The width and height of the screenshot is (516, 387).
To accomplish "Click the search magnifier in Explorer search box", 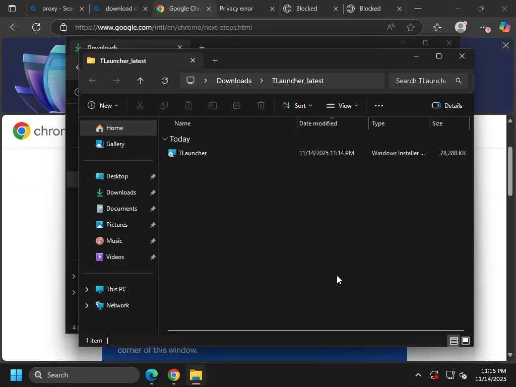I will [x=459, y=81].
